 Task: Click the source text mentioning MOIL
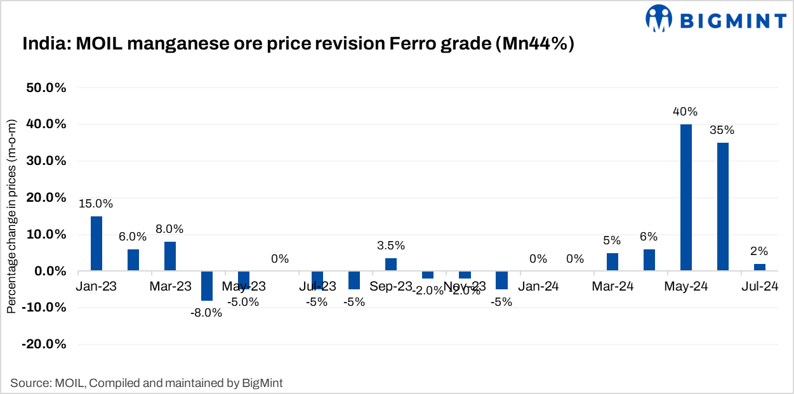point(147,383)
